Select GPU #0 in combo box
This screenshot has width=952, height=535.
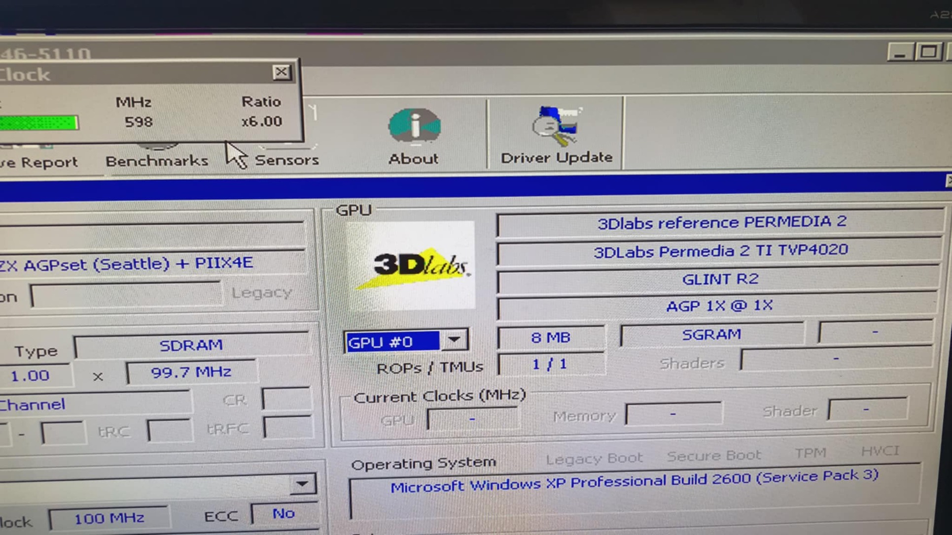click(x=392, y=341)
